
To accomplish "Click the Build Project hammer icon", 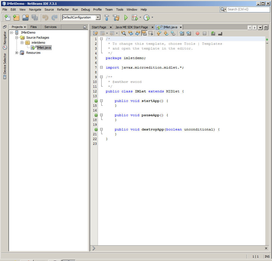I will (107, 17).
